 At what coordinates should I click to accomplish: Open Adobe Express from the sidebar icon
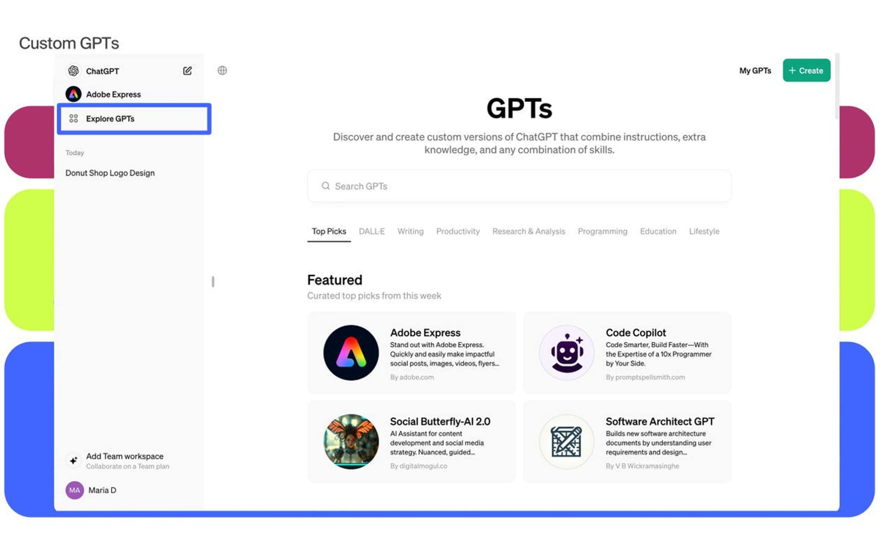(x=73, y=94)
